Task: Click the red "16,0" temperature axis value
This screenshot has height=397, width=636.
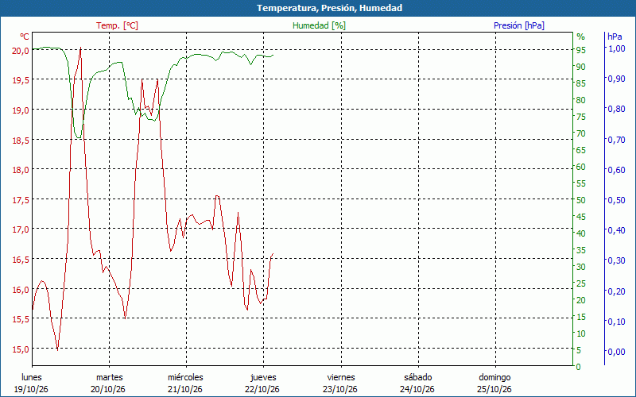Action: [x=21, y=289]
